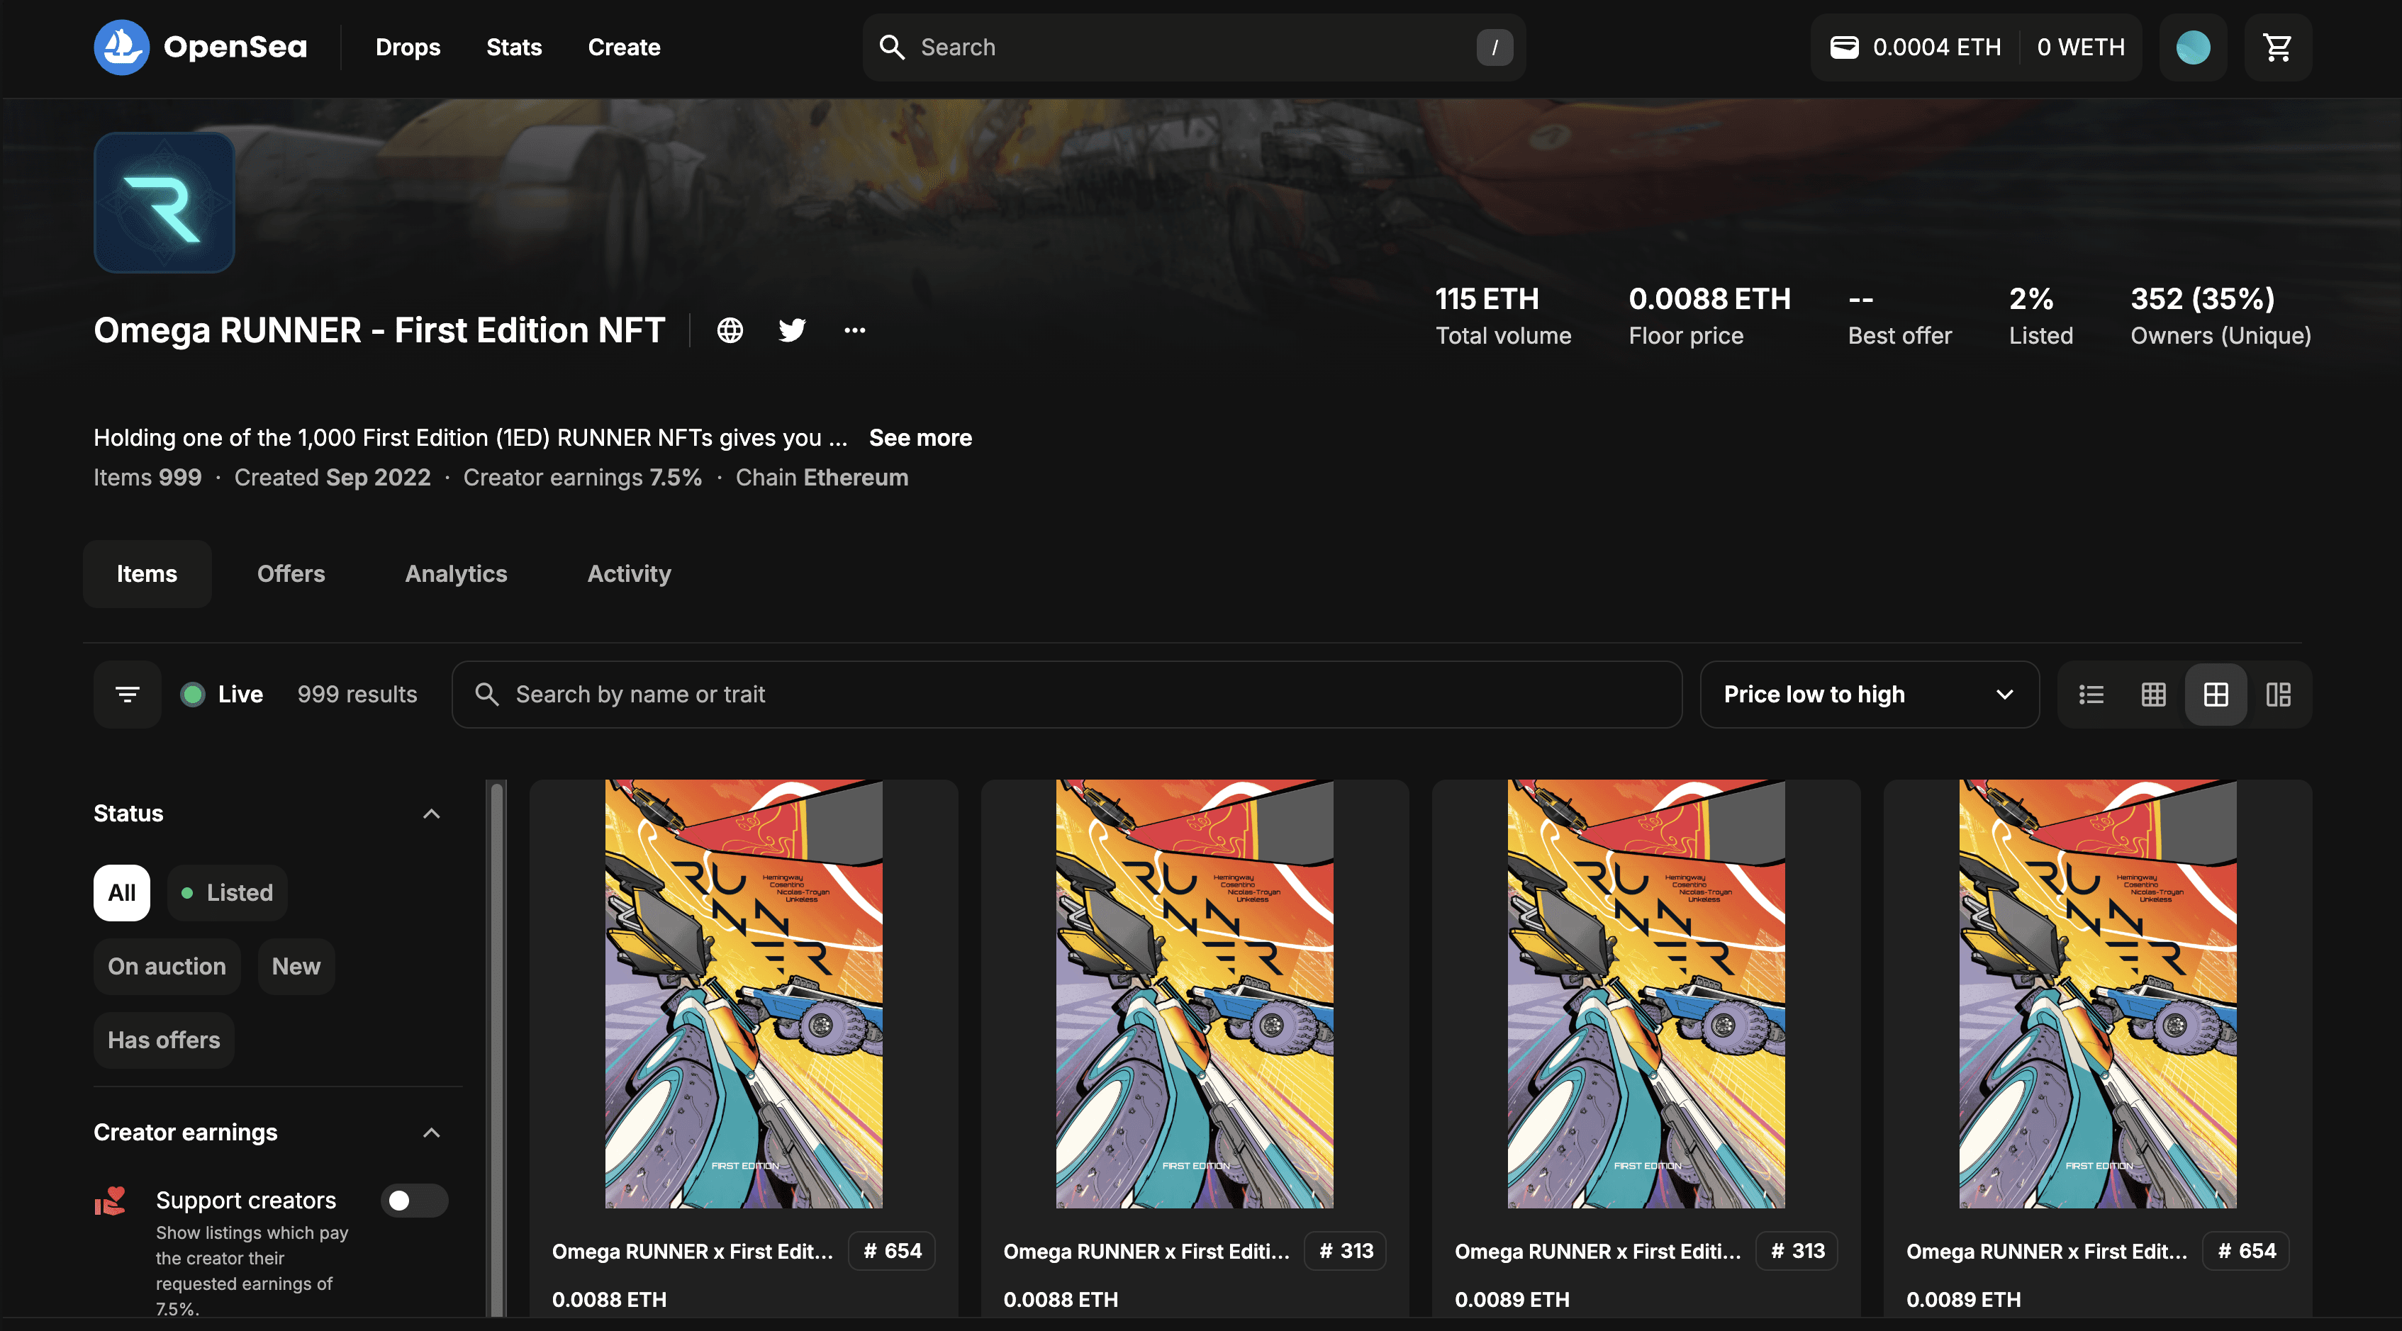Click the wallet balance icon
This screenshot has height=1331, width=2402.
click(1843, 47)
